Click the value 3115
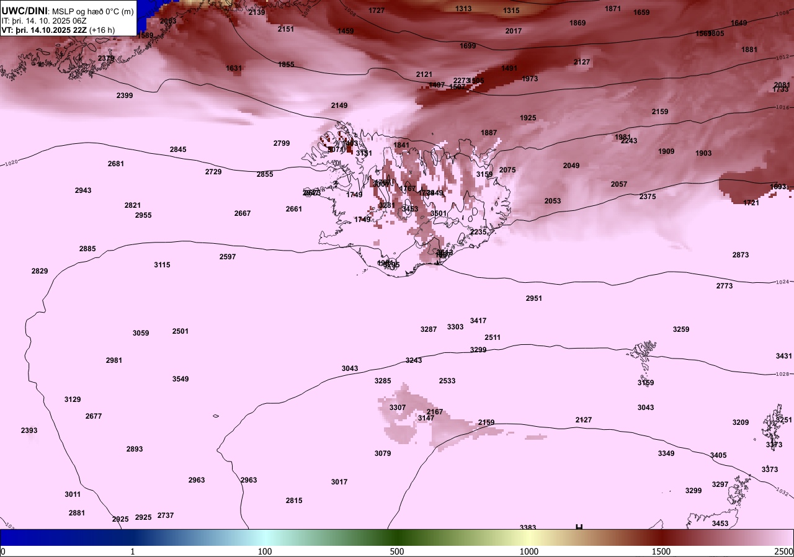 162,265
